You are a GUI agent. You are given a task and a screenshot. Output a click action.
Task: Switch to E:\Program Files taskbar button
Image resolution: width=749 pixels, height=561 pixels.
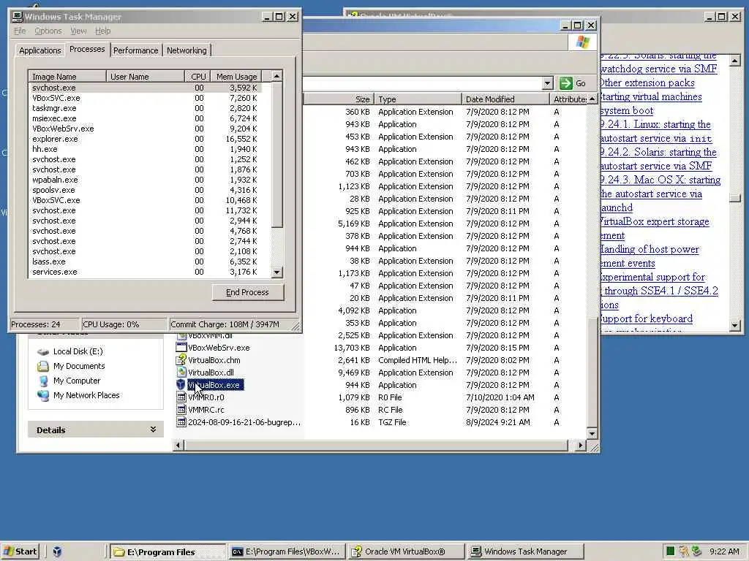pyautogui.click(x=168, y=552)
